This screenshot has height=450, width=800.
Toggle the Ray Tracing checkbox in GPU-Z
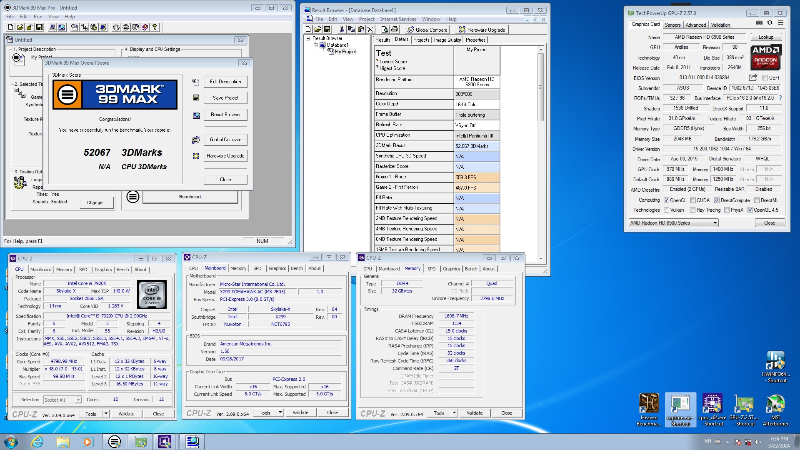(692, 210)
